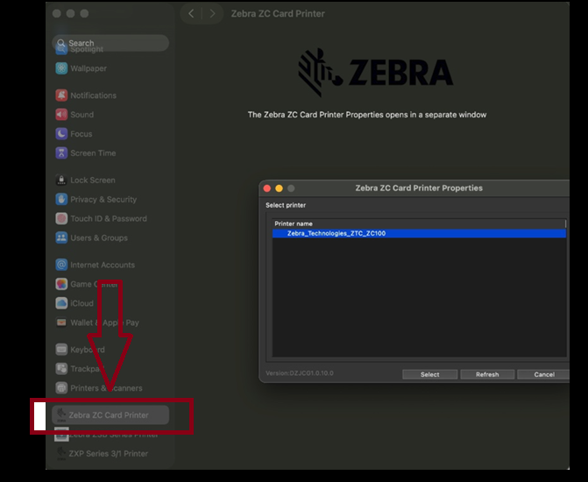Open Lock Screen icon in sidebar
This screenshot has width=588, height=482.
(x=61, y=180)
